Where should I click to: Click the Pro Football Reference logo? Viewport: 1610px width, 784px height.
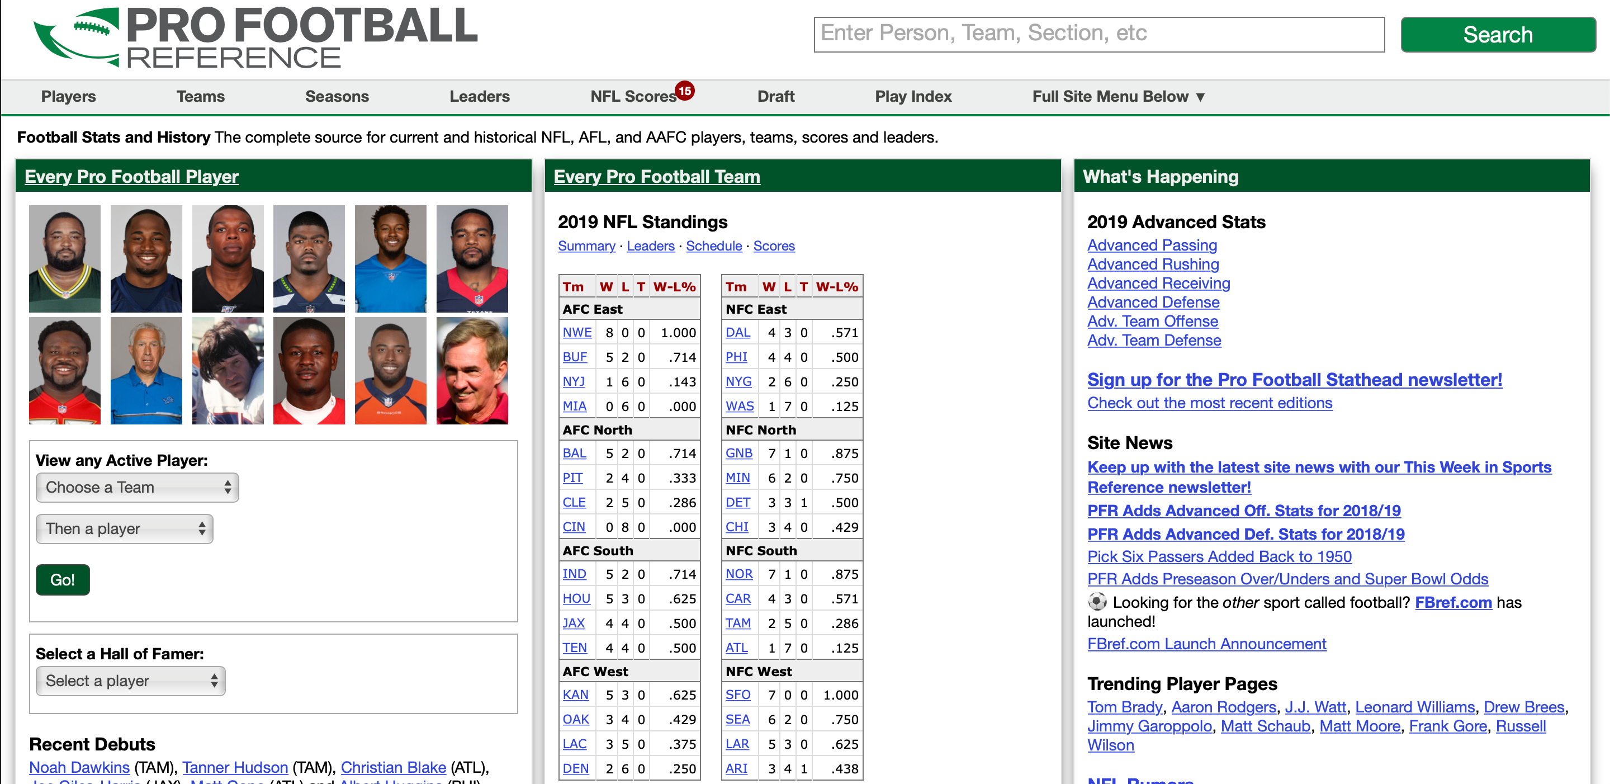(255, 37)
